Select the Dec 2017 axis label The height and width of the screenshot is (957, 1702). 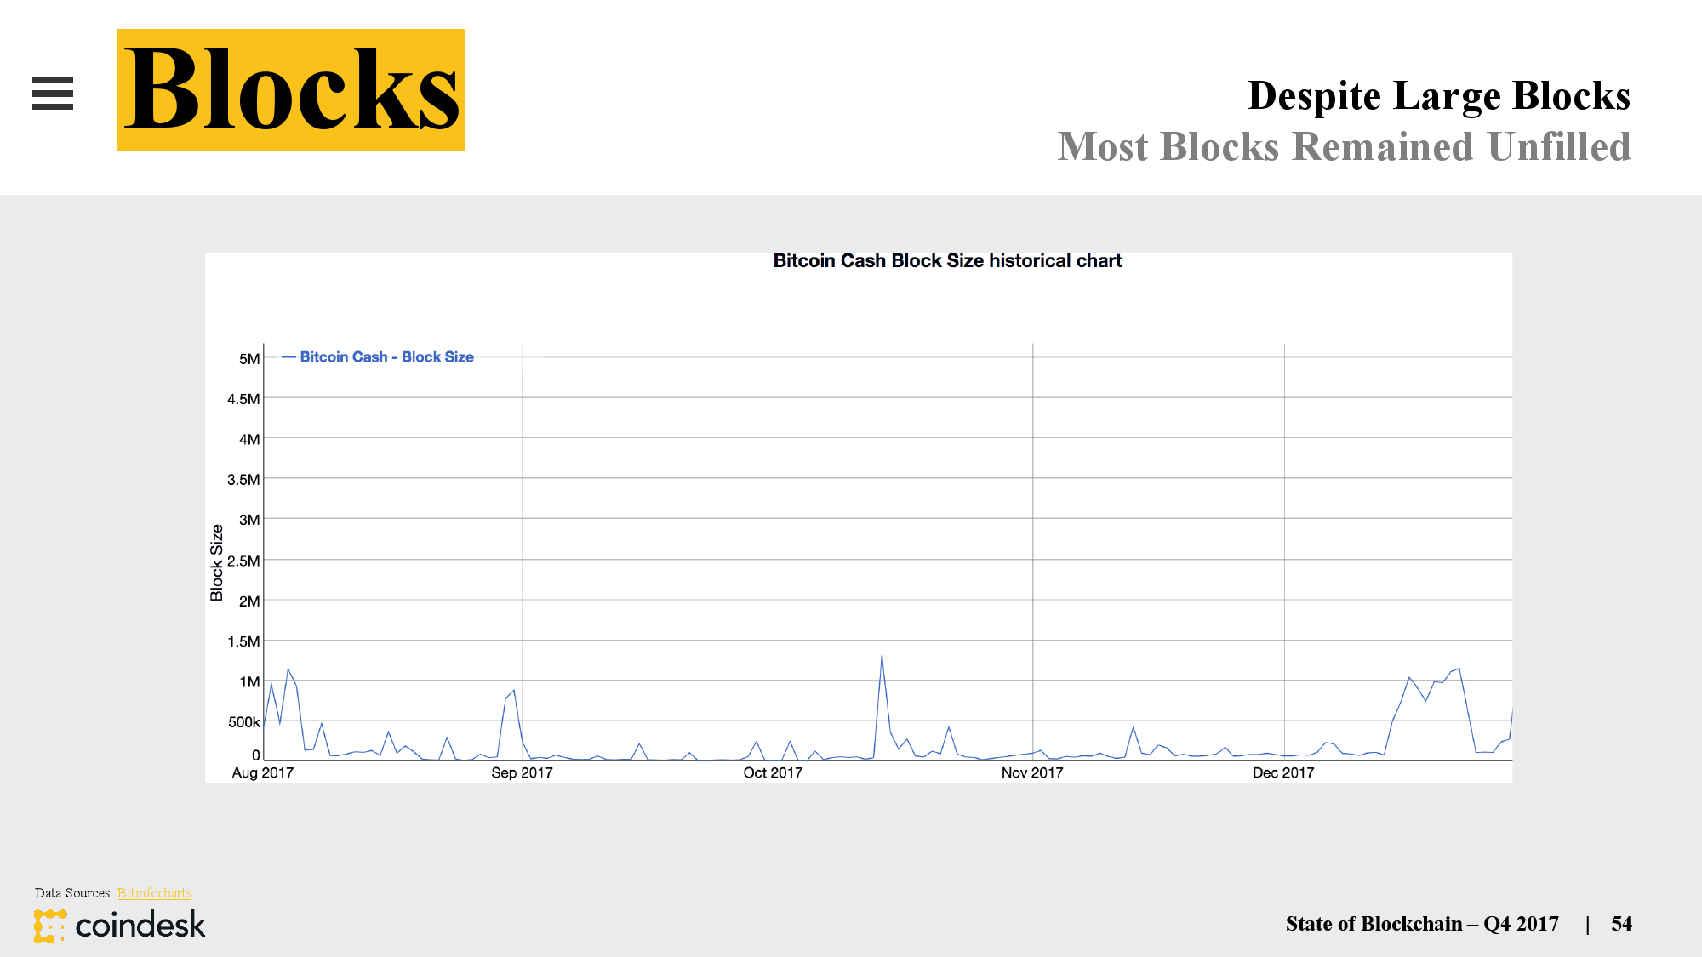(1282, 772)
